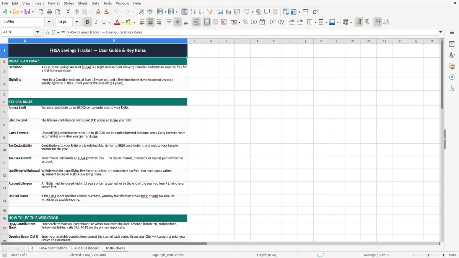
Task: Open the sidebar Gallery
Action: click(452, 67)
